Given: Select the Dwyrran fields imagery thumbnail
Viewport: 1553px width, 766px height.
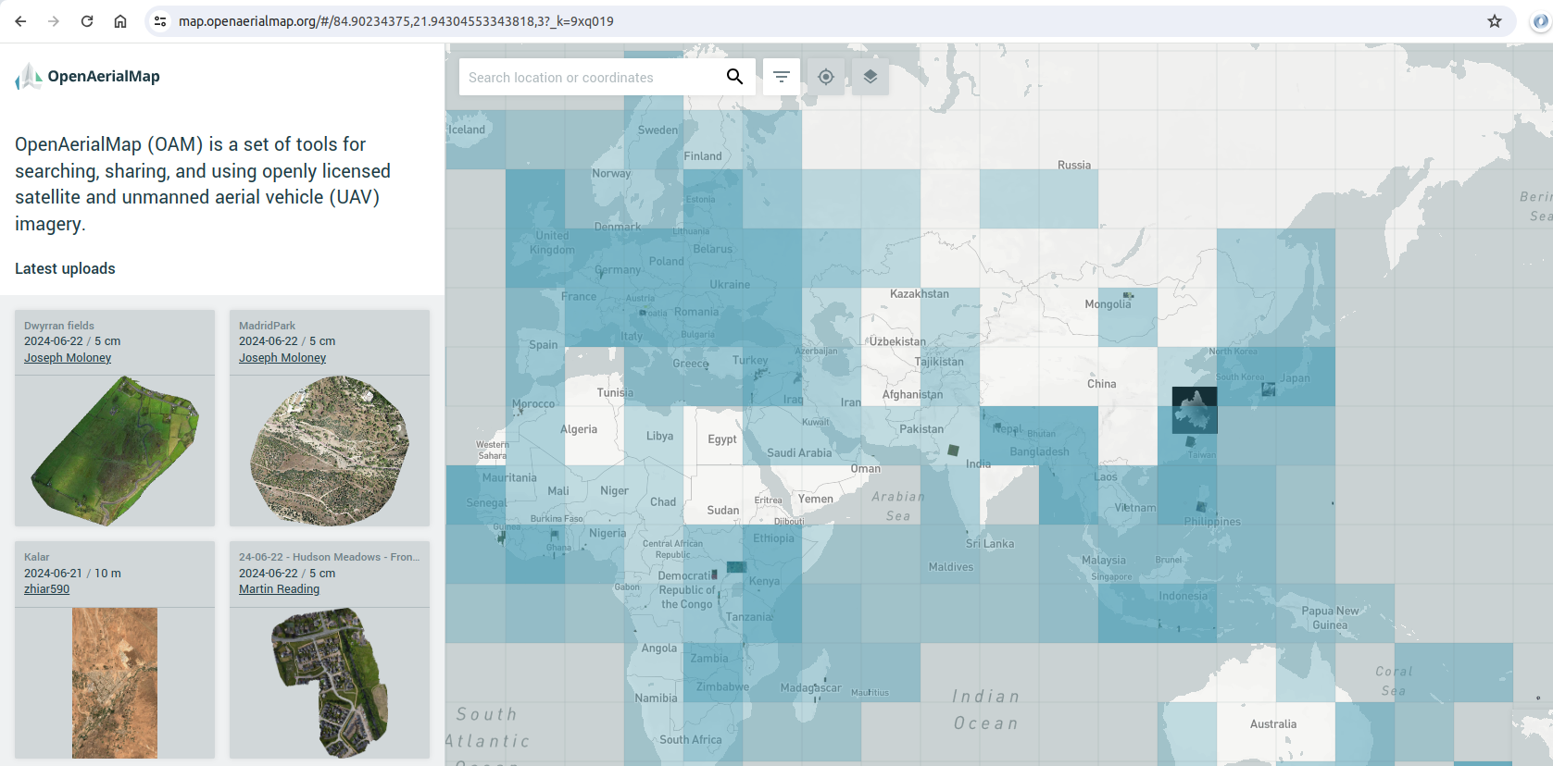Looking at the screenshot, I should [115, 451].
